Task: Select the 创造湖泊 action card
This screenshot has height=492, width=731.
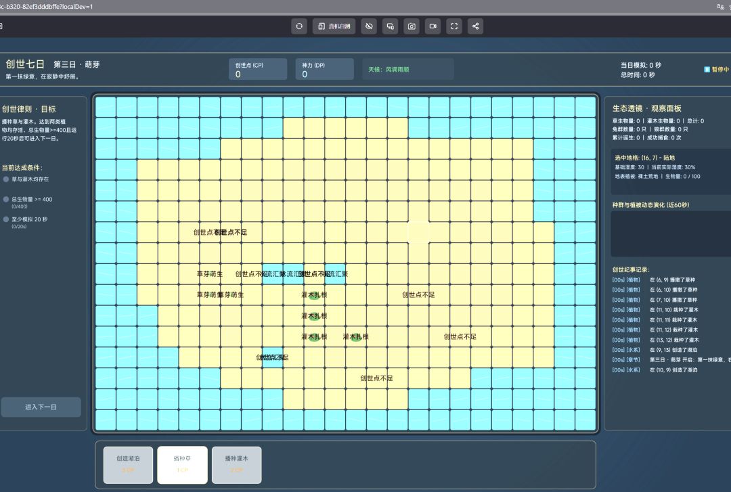Action: tap(128, 465)
